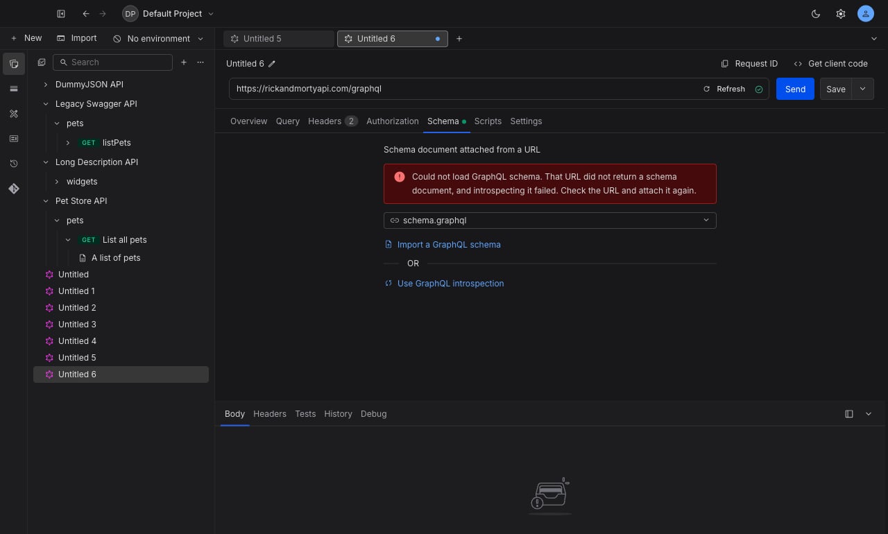Switch to the Untitled 5 tab
The image size is (888, 534).
coord(279,39)
